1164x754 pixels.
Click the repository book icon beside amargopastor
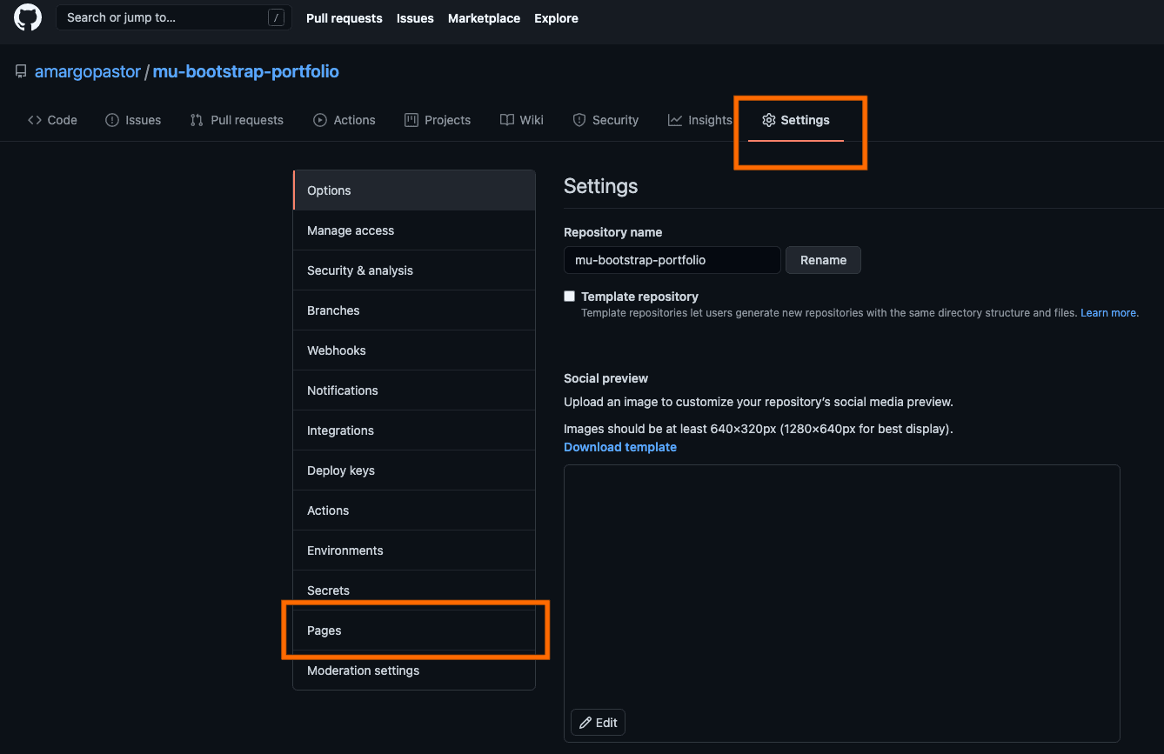click(x=21, y=72)
